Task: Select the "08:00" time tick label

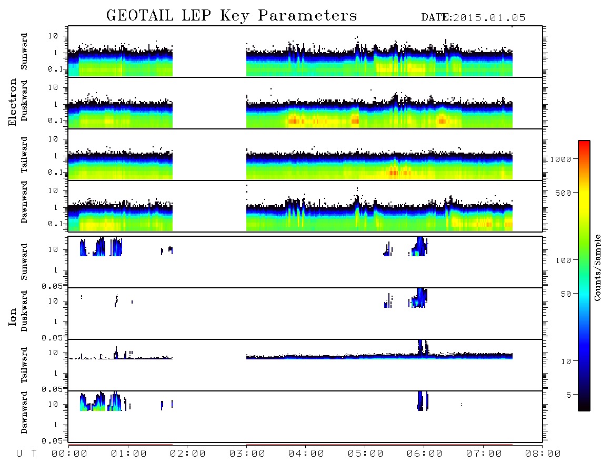Action: click(543, 454)
